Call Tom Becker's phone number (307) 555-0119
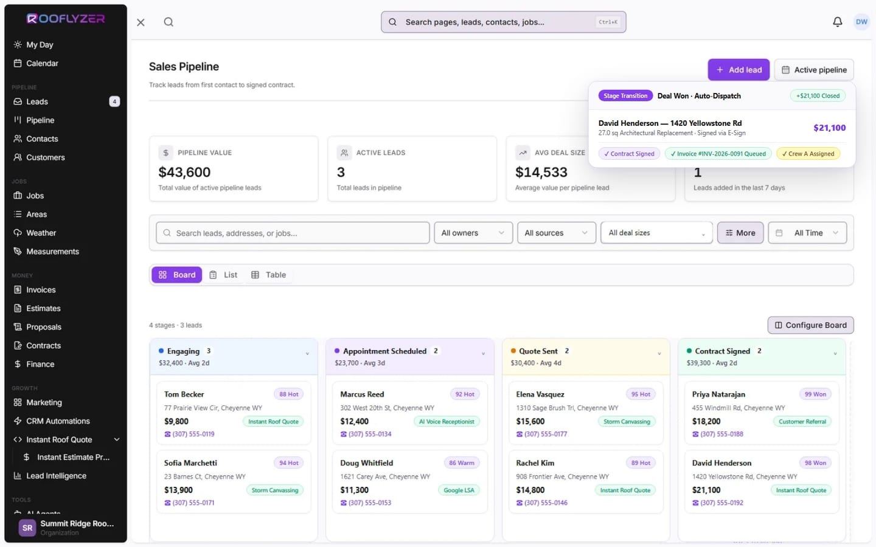 point(189,434)
